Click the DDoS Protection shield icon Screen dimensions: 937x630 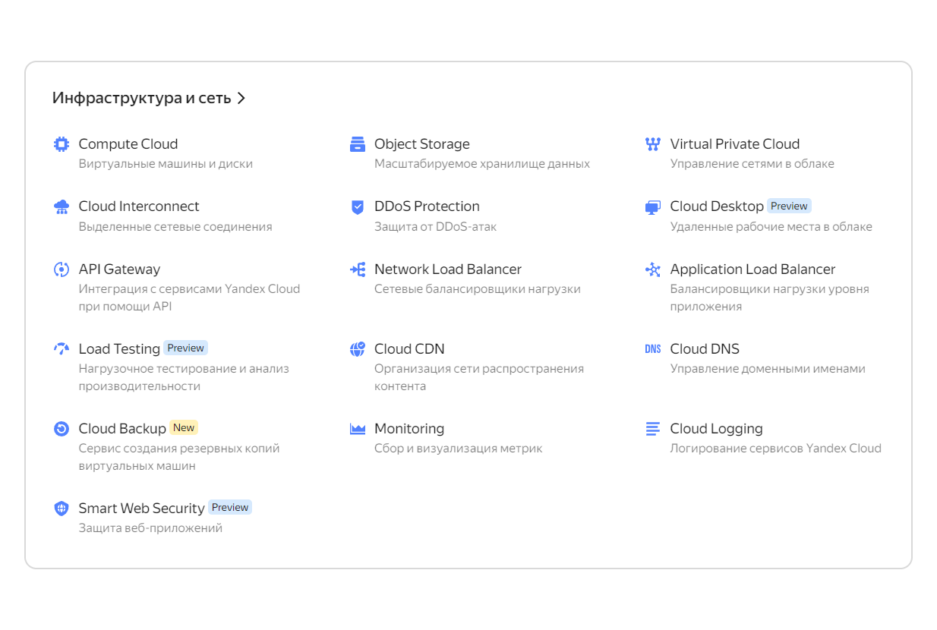tap(358, 206)
